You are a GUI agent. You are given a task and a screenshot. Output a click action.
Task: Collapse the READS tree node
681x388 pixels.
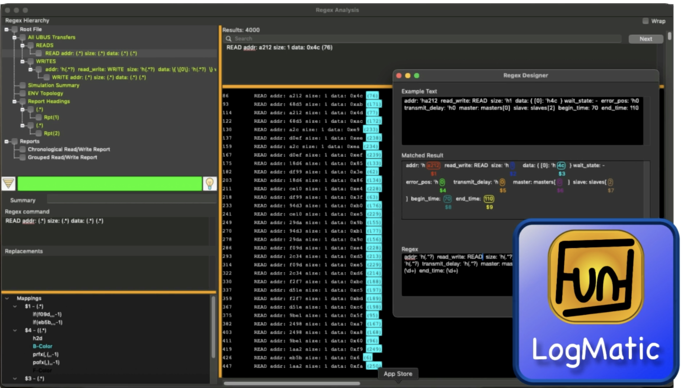(x=22, y=45)
